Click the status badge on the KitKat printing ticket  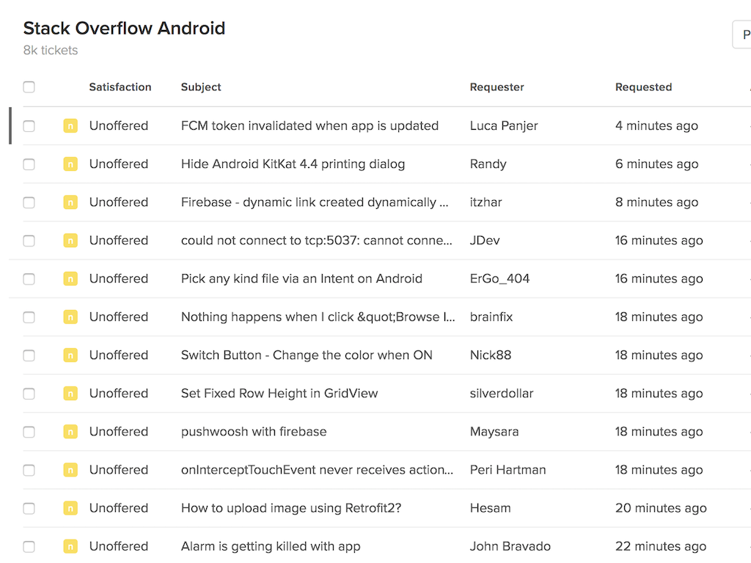(70, 164)
